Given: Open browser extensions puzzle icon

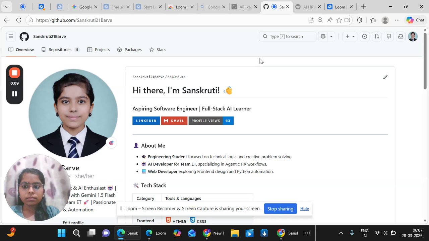Looking at the screenshot, I should click(360, 20).
